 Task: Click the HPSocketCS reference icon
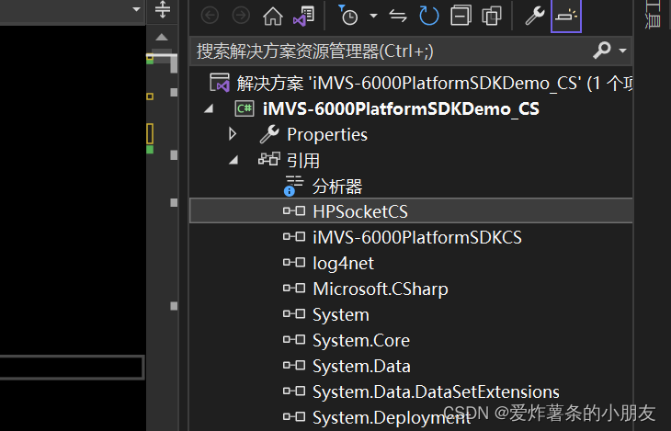click(294, 211)
